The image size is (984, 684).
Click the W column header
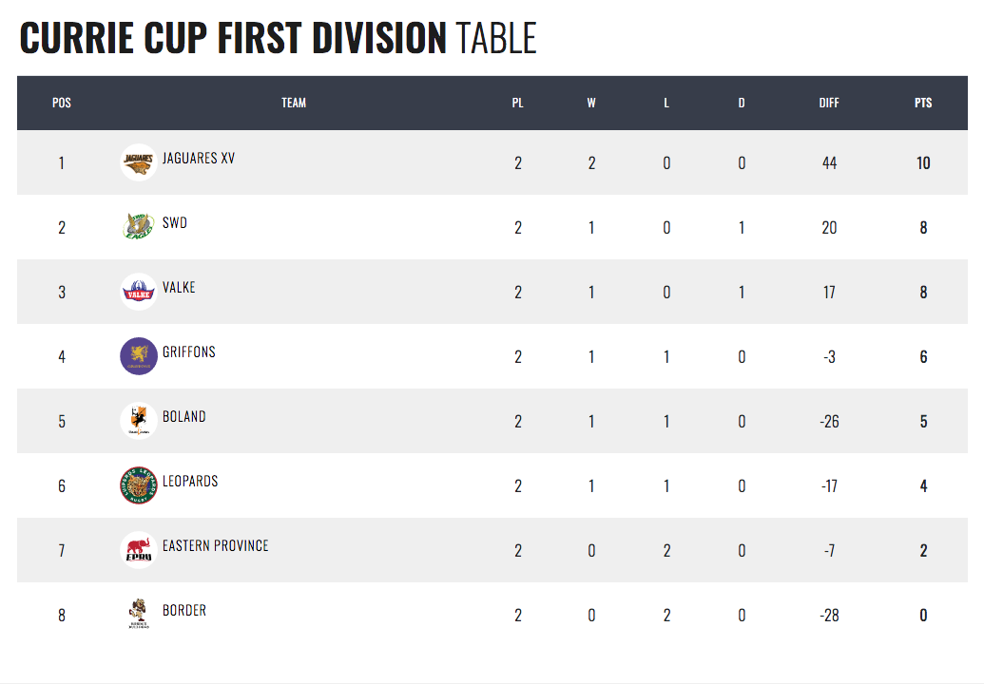(591, 103)
